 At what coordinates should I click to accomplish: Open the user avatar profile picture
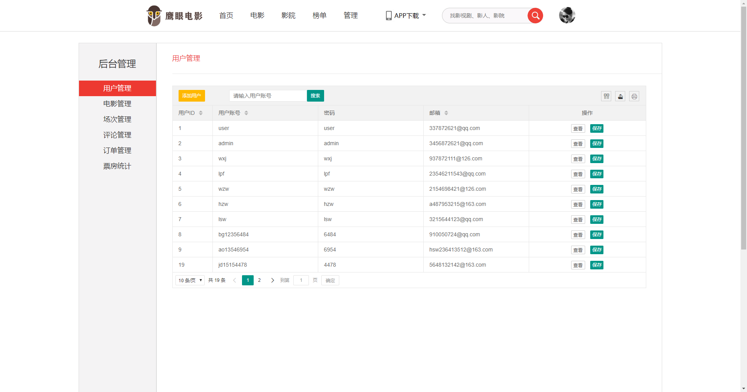pyautogui.click(x=567, y=16)
